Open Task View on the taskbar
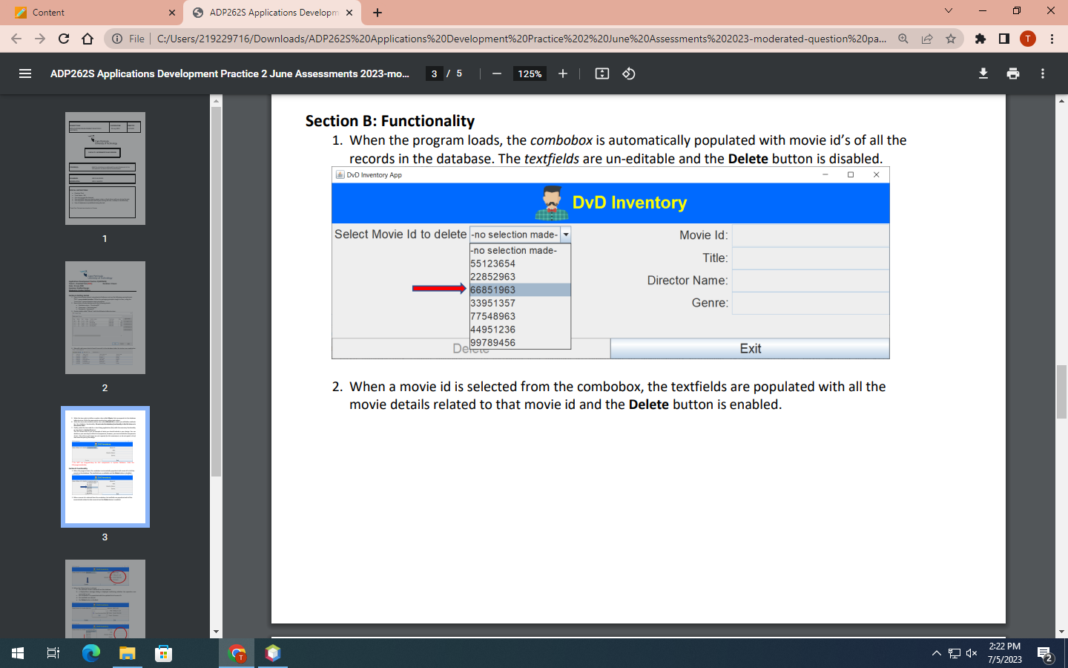1068x668 pixels. tap(52, 653)
